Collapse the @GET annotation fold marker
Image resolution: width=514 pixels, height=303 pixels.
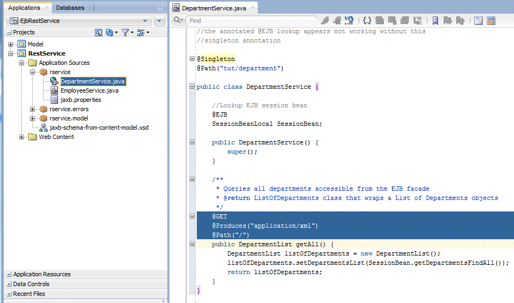192,216
